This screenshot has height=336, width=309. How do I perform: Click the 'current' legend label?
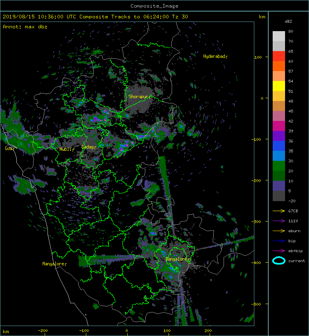[297, 261]
